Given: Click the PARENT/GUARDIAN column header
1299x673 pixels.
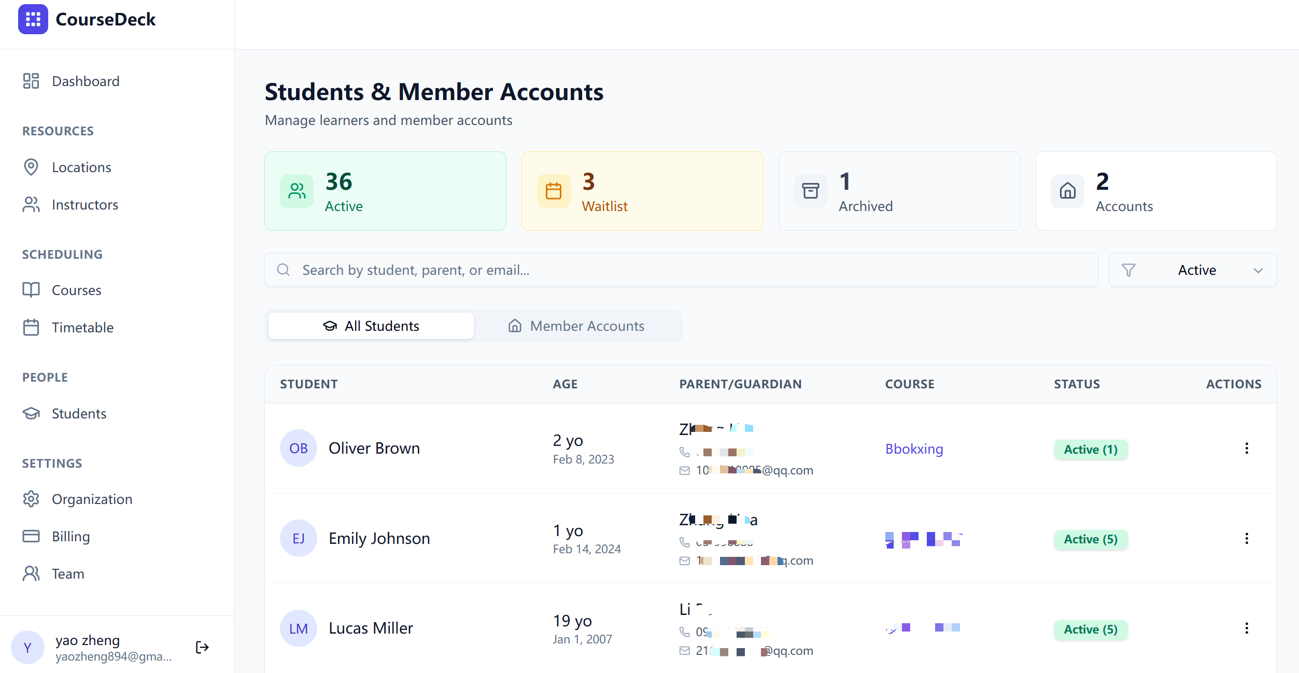Looking at the screenshot, I should (x=740, y=384).
